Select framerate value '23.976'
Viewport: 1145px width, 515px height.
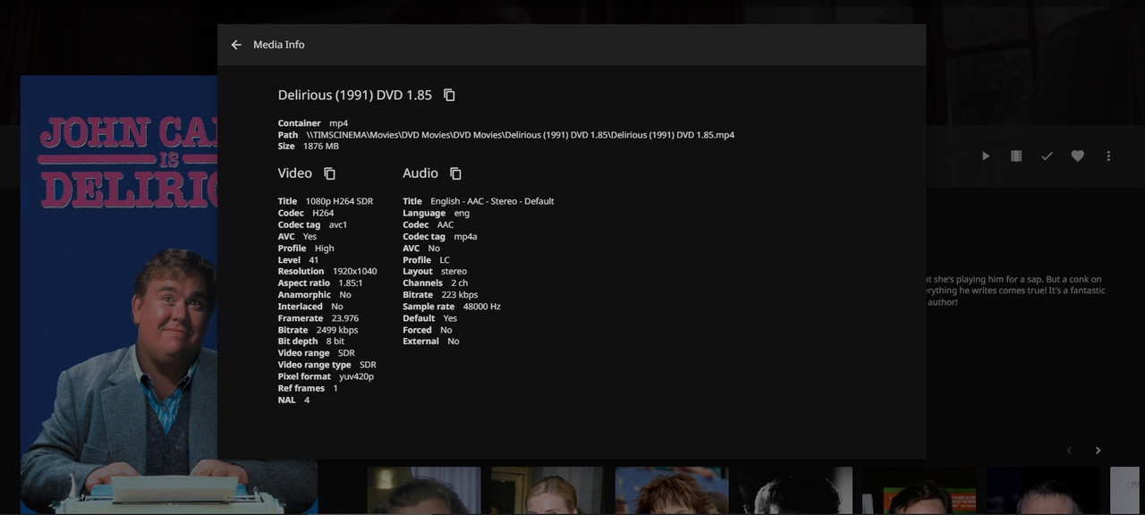344,318
